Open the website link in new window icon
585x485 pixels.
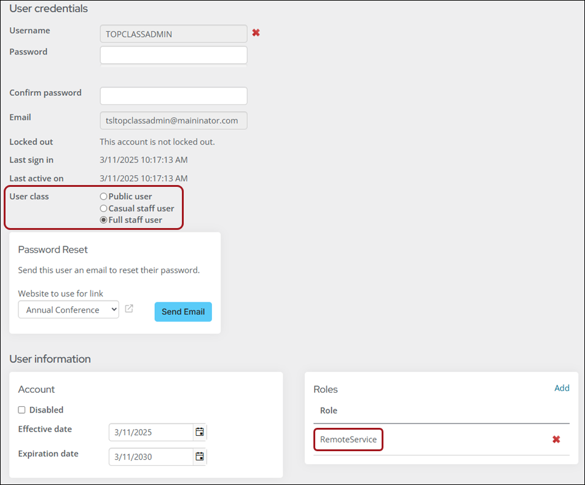129,309
